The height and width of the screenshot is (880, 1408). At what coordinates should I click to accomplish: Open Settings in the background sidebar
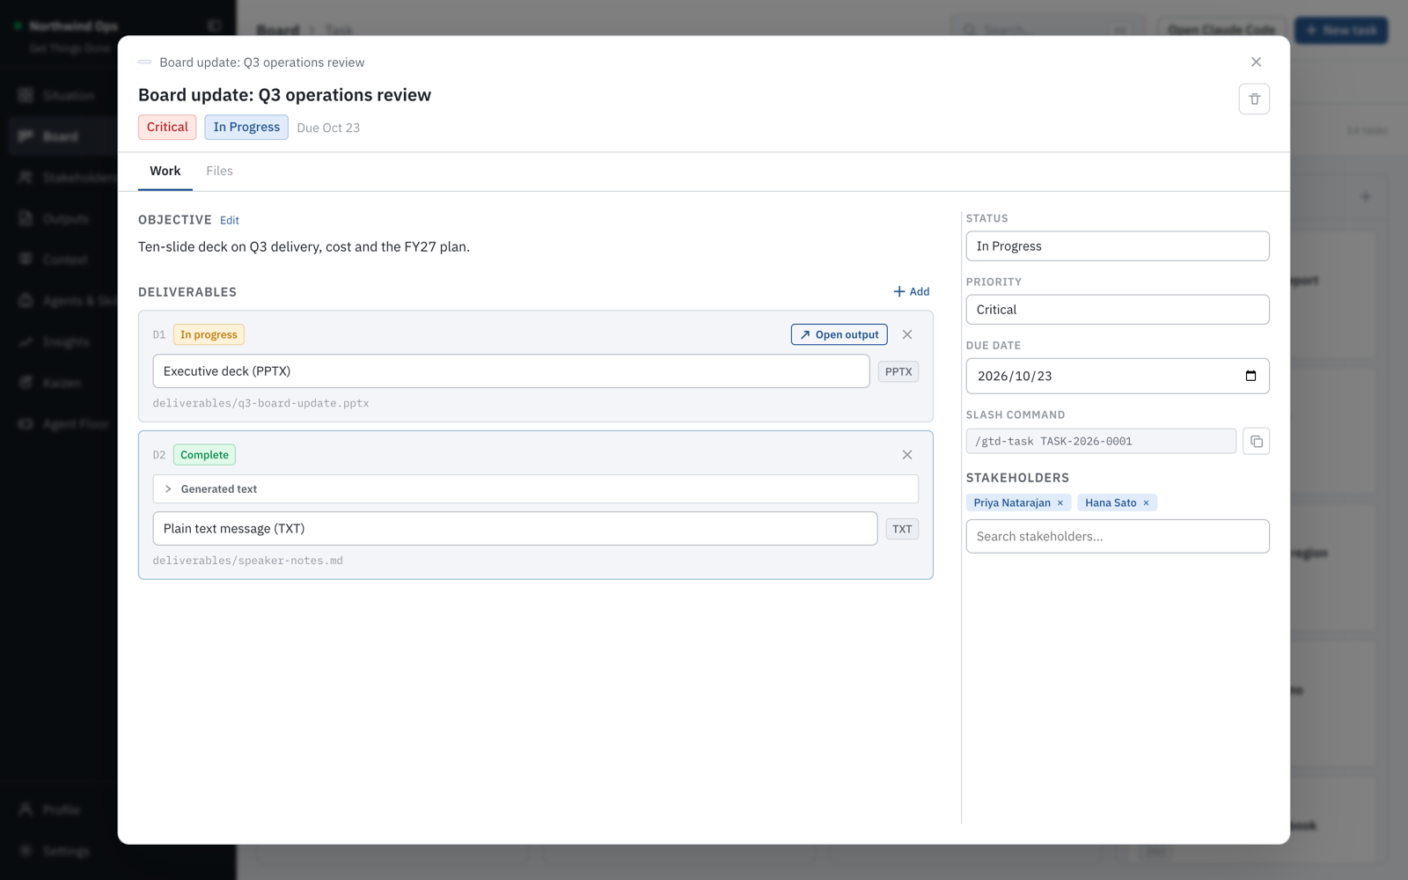[66, 851]
